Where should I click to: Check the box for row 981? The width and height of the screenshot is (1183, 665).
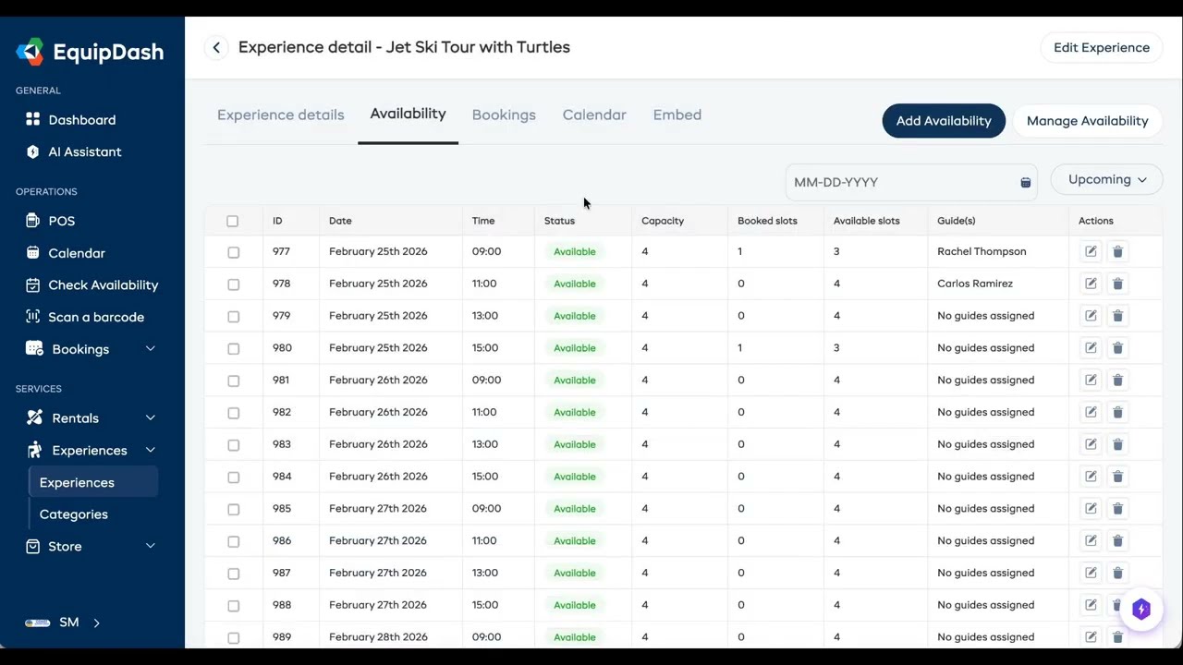coord(233,381)
